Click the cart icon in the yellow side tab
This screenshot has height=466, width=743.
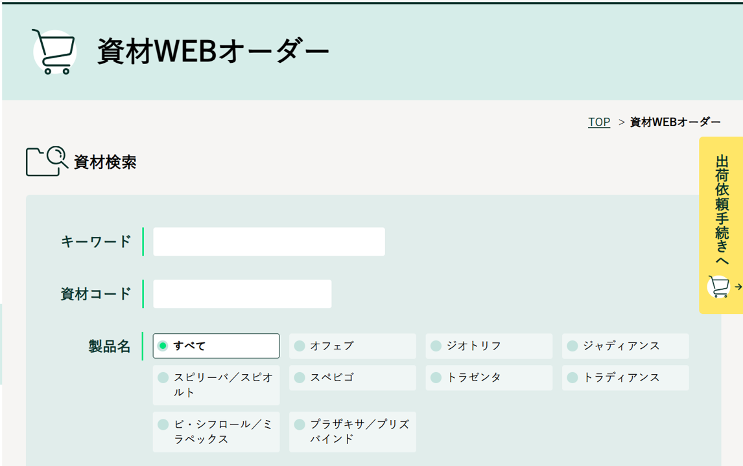coord(718,286)
